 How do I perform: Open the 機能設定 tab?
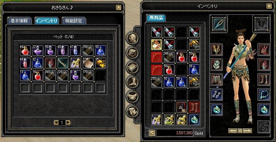coord(74,21)
